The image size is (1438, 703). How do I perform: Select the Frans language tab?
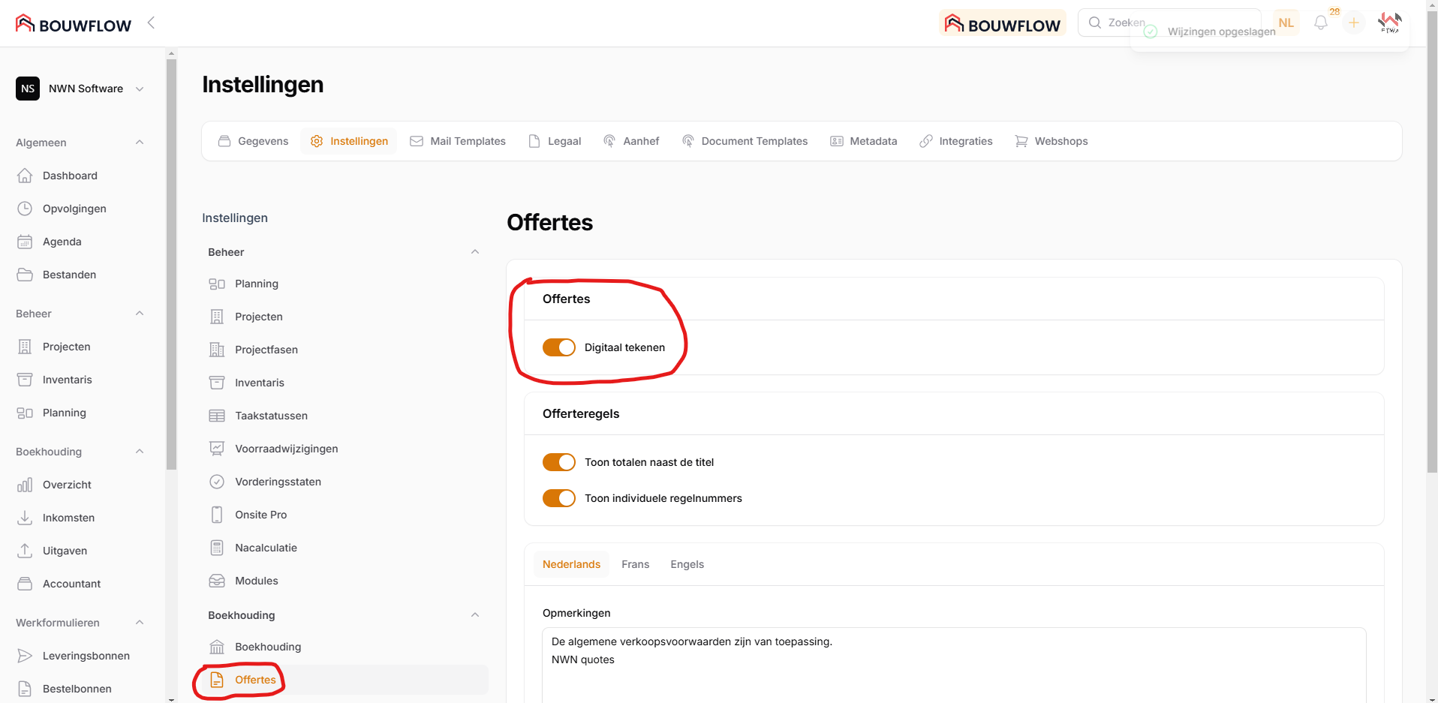635,564
